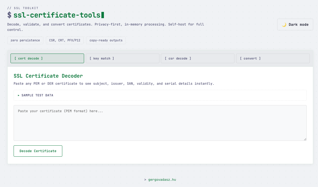Screen dimensions: 318x187
Task: Click the copy-ready outputs tag
Action: [x=106, y=40]
